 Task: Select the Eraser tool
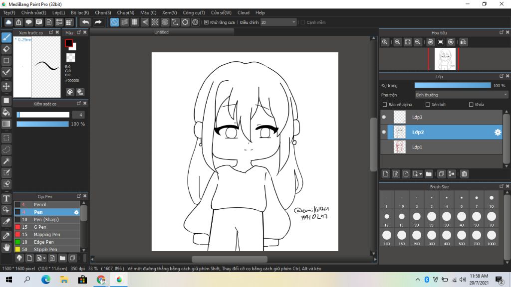tap(6, 49)
